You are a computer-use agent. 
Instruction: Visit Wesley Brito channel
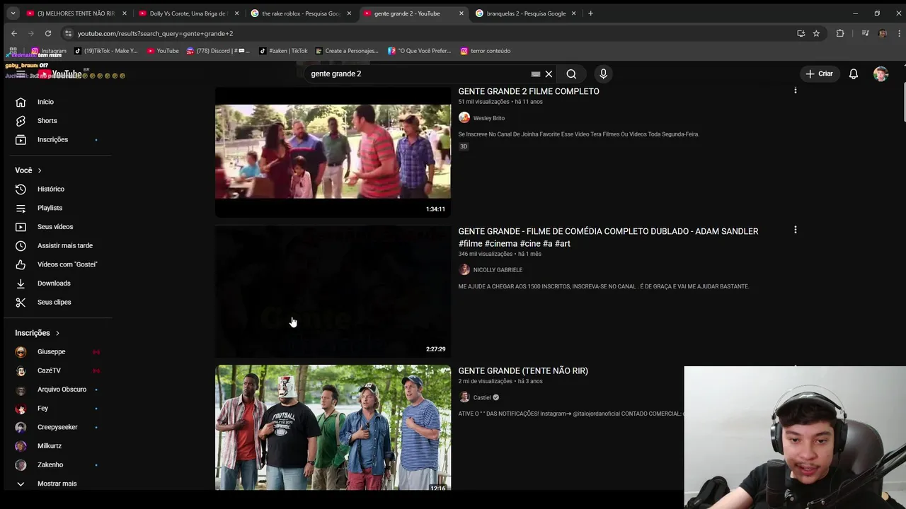point(488,118)
